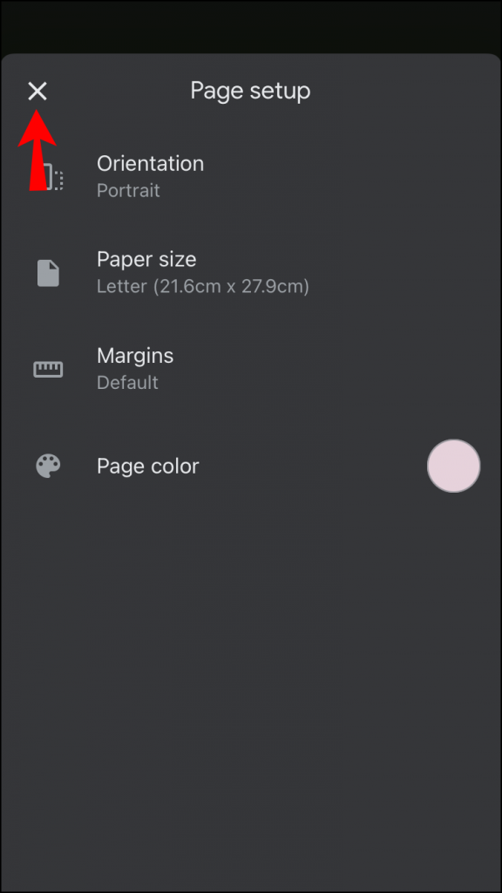This screenshot has width=502, height=893.
Task: Tap the Page setup title
Action: [x=250, y=91]
